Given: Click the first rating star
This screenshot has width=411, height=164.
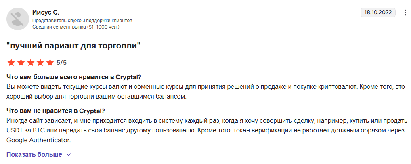Looking at the screenshot, I should pyautogui.click(x=11, y=63).
